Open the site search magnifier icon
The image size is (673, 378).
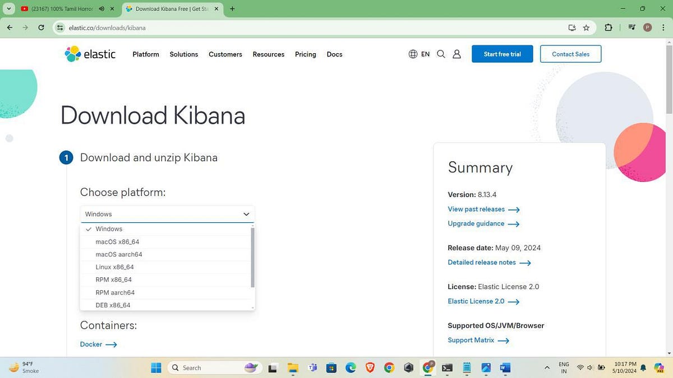point(441,54)
